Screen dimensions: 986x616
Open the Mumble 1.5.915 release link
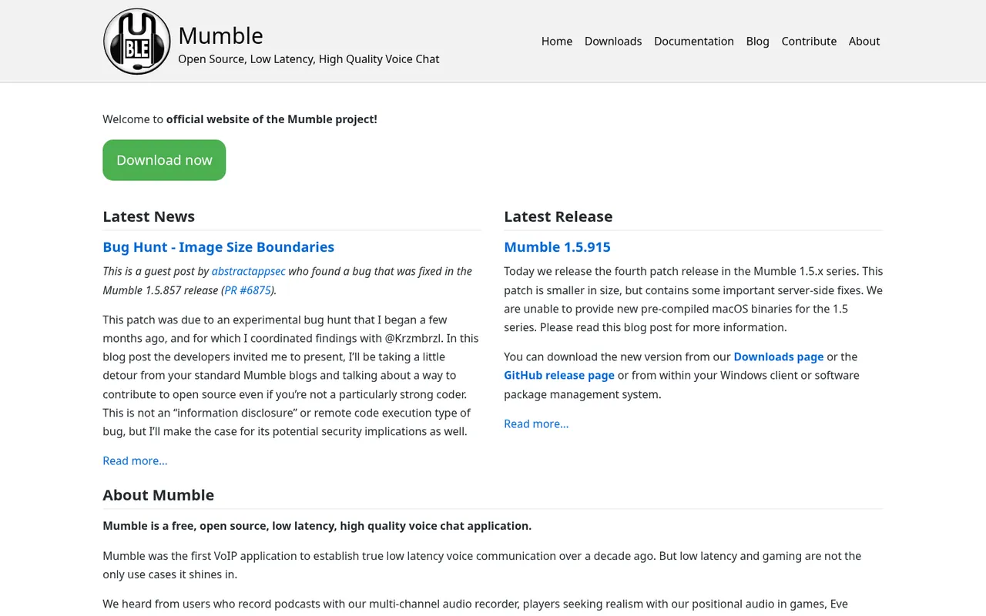tap(557, 247)
